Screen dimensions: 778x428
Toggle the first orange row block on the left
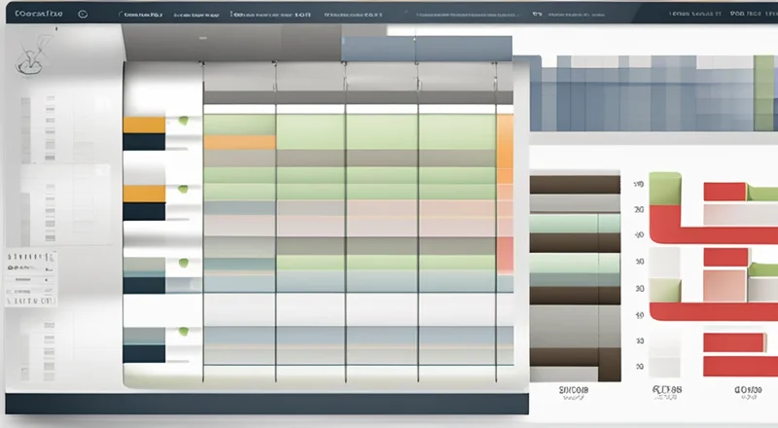tap(143, 124)
